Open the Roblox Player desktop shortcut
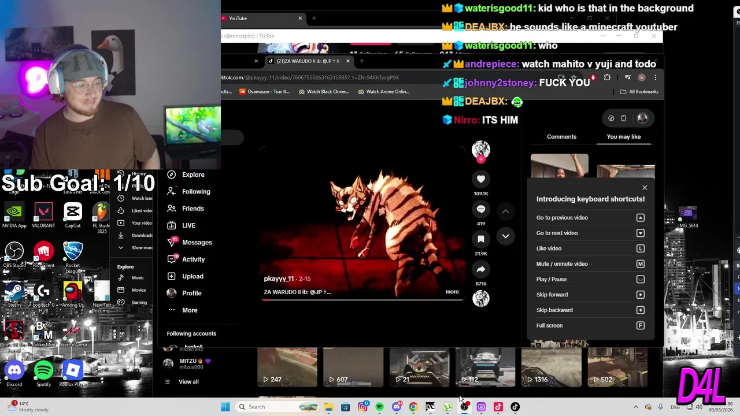Screen dimensions: 740x416 (73, 374)
